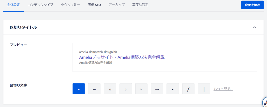Switch to the アーカイブ tab

[x=117, y=5]
